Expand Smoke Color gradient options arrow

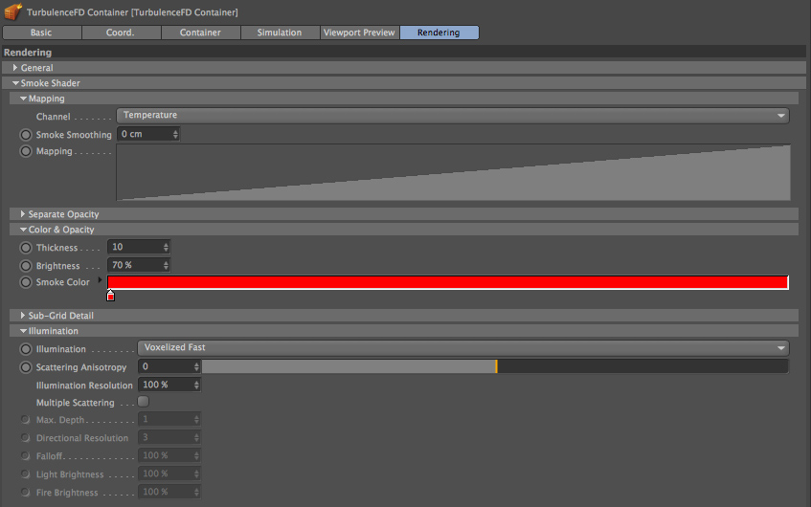tap(100, 280)
